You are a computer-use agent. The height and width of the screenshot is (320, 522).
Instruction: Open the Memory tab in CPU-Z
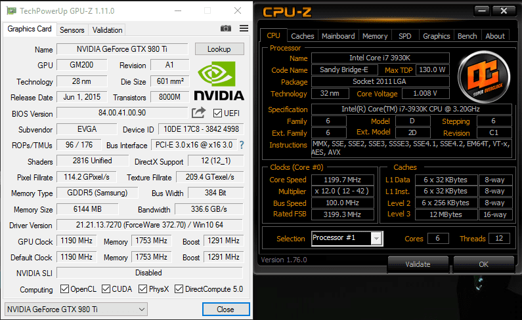point(375,36)
